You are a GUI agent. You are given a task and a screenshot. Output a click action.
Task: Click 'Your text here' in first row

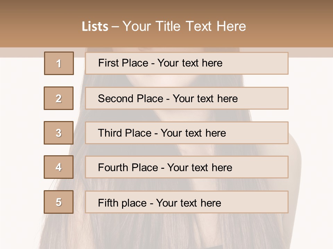(190, 63)
